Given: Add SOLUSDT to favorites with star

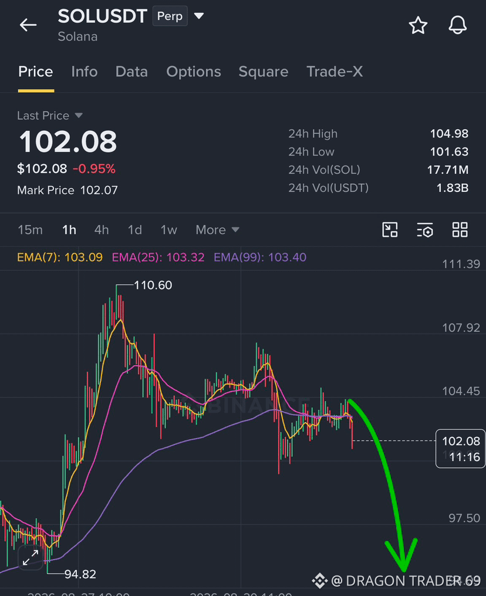Looking at the screenshot, I should pos(418,25).
